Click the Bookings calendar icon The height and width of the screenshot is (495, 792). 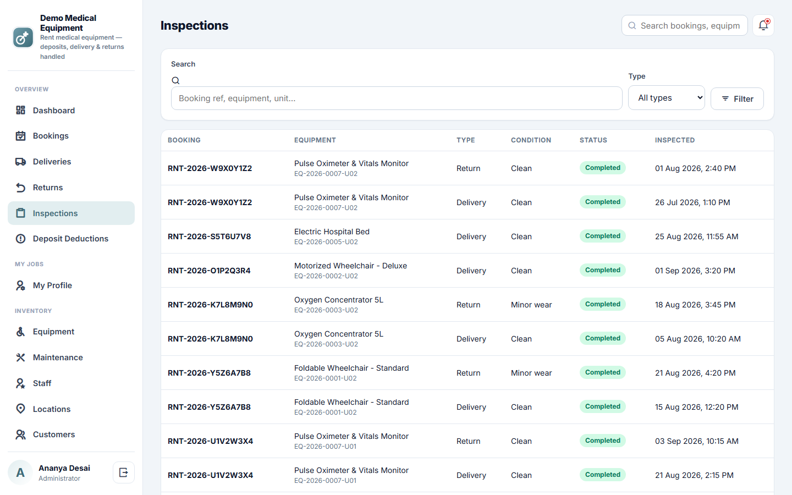click(x=20, y=136)
